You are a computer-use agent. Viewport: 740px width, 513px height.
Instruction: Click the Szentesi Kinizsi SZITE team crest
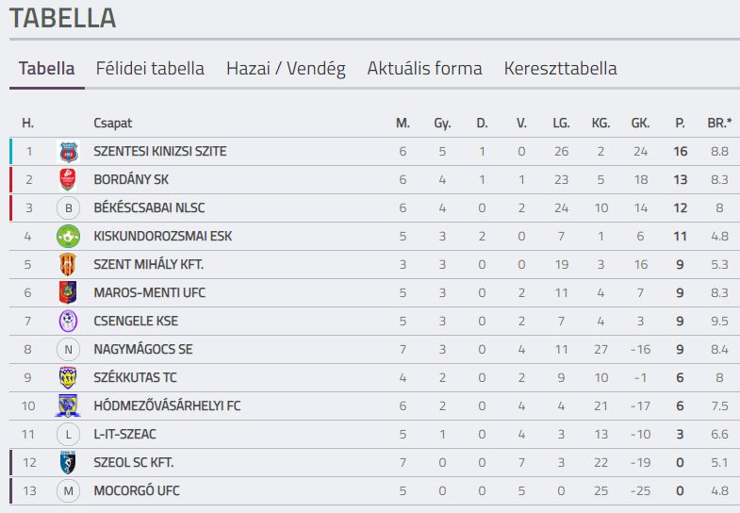pos(69,152)
